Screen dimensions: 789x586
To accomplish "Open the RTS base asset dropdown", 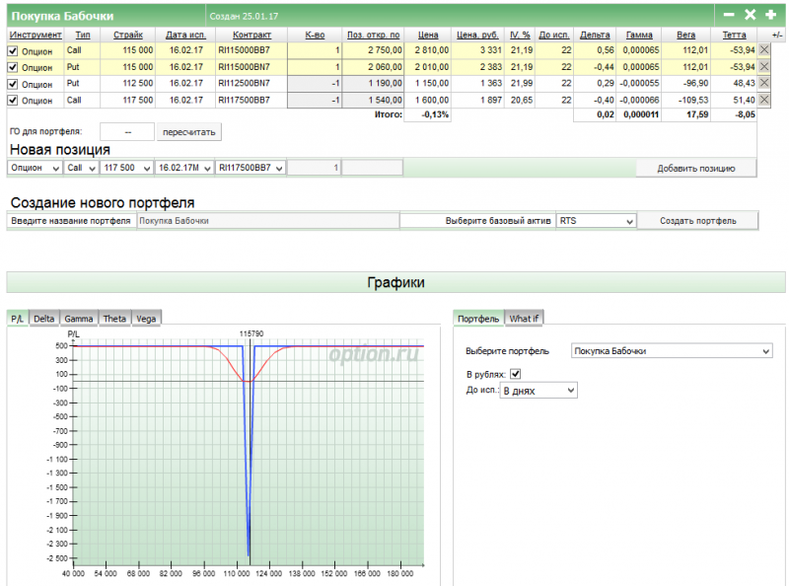I will (x=597, y=221).
